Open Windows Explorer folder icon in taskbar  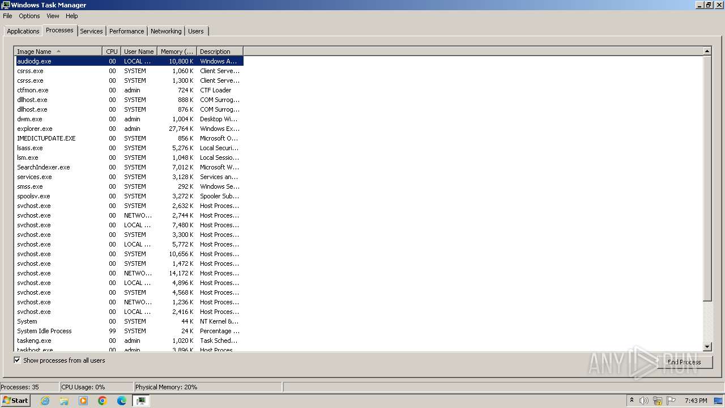coord(64,401)
